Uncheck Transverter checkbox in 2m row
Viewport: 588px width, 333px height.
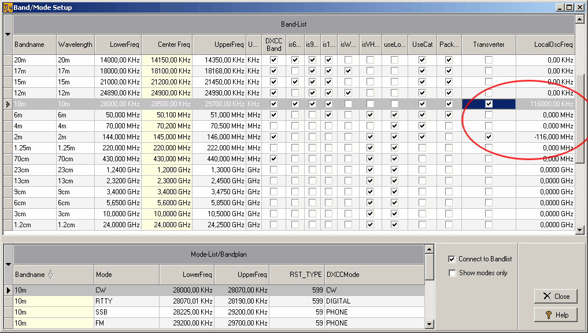(489, 137)
